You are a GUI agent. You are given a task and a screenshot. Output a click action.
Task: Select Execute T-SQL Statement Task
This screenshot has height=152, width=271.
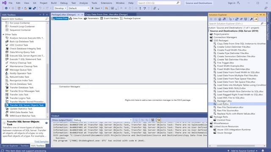point(25,59)
